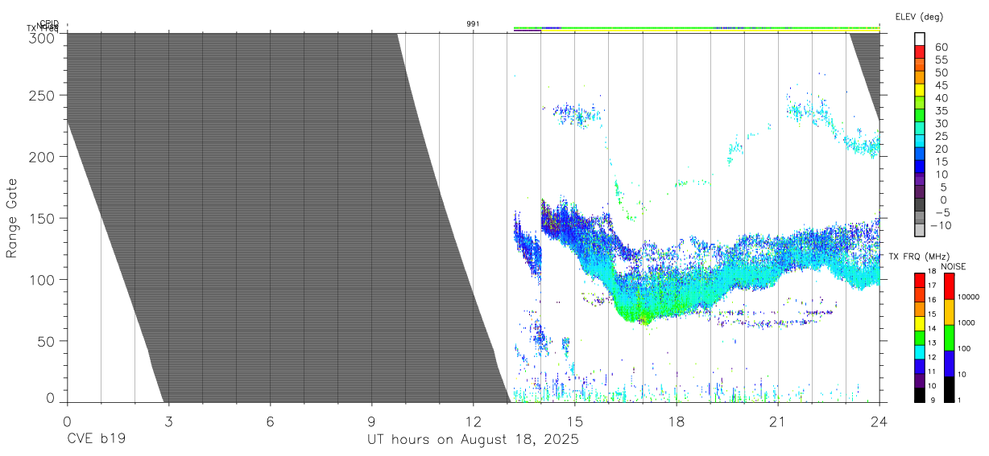The width and height of the screenshot is (989, 456).
Task: Click the yellow swatch in the ELEV color bar
Action: [x=920, y=89]
